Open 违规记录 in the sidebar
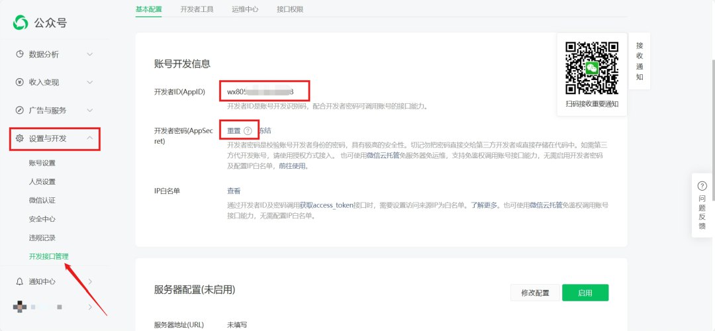Viewport: 715px width, 331px height. [x=42, y=238]
